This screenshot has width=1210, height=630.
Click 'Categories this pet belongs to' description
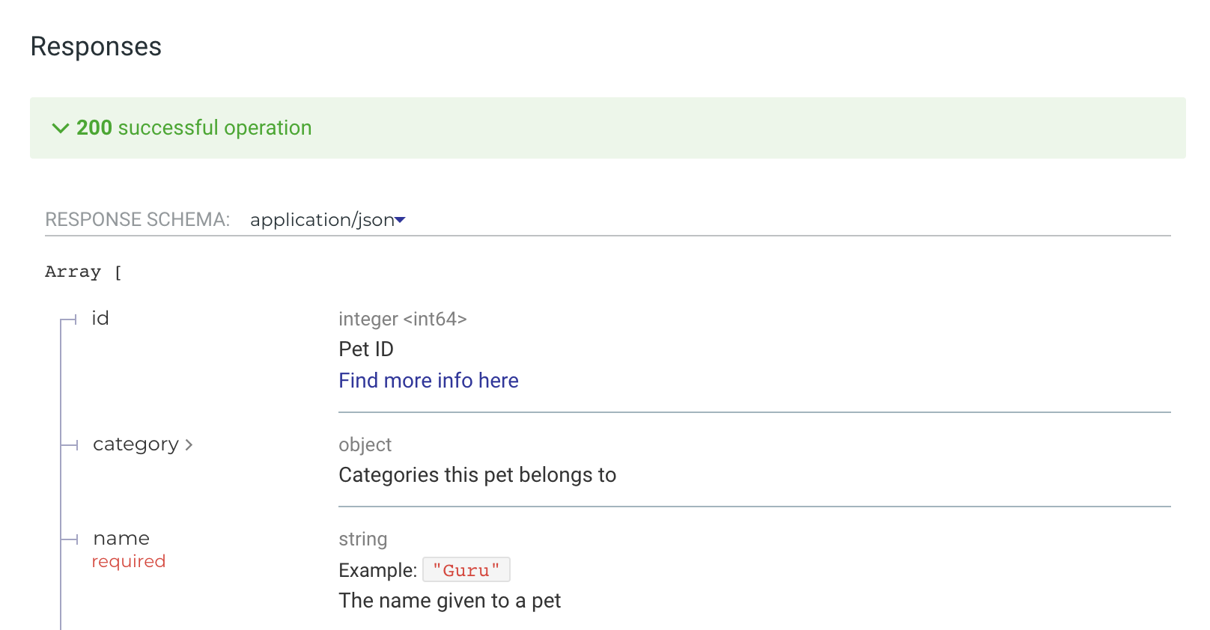pyautogui.click(x=477, y=474)
